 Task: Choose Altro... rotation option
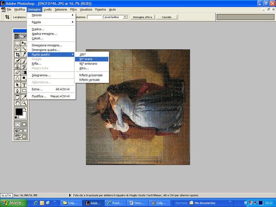click(91, 68)
